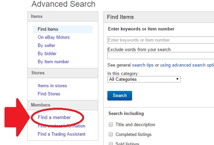Choose By seller search option

coord(47,45)
